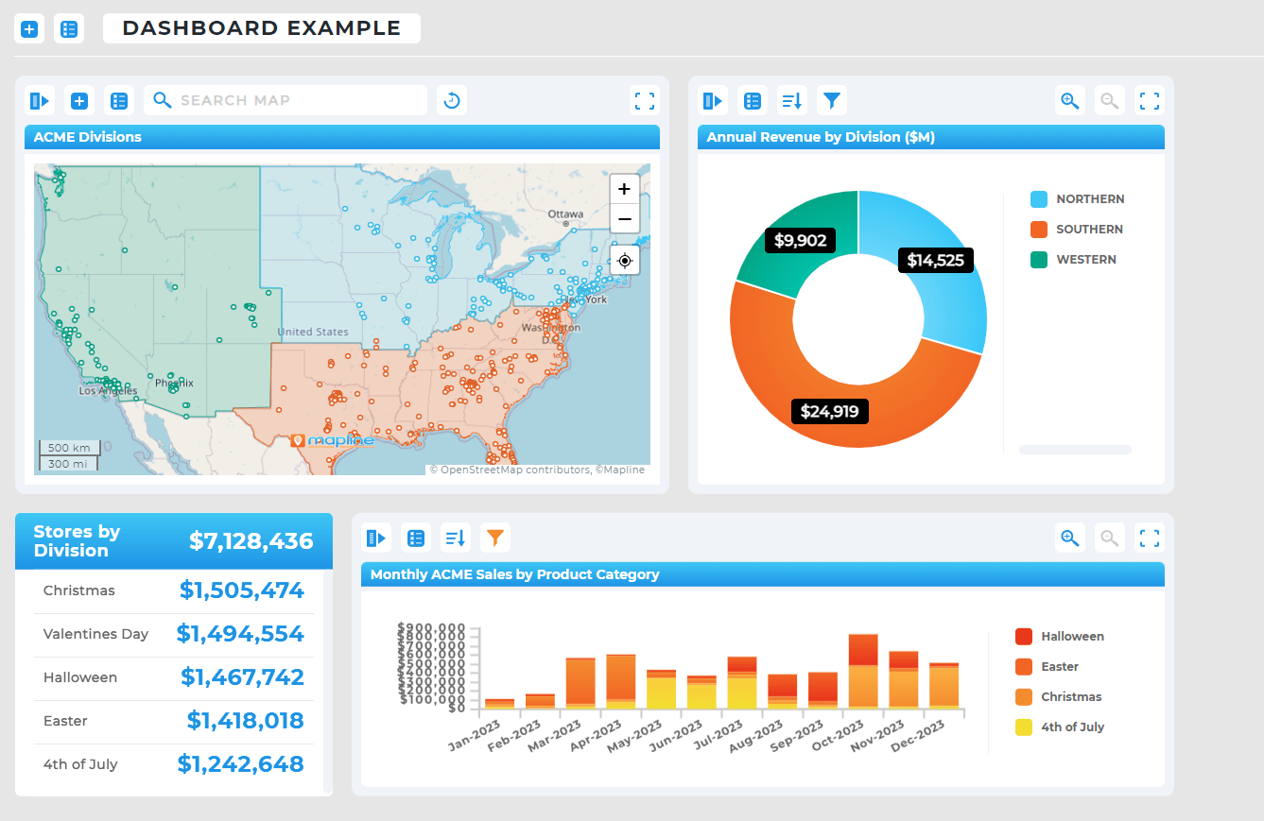Viewport: 1264px width, 821px height.
Task: Click zoom-in on the Monthly Sales chart
Action: [1069, 537]
